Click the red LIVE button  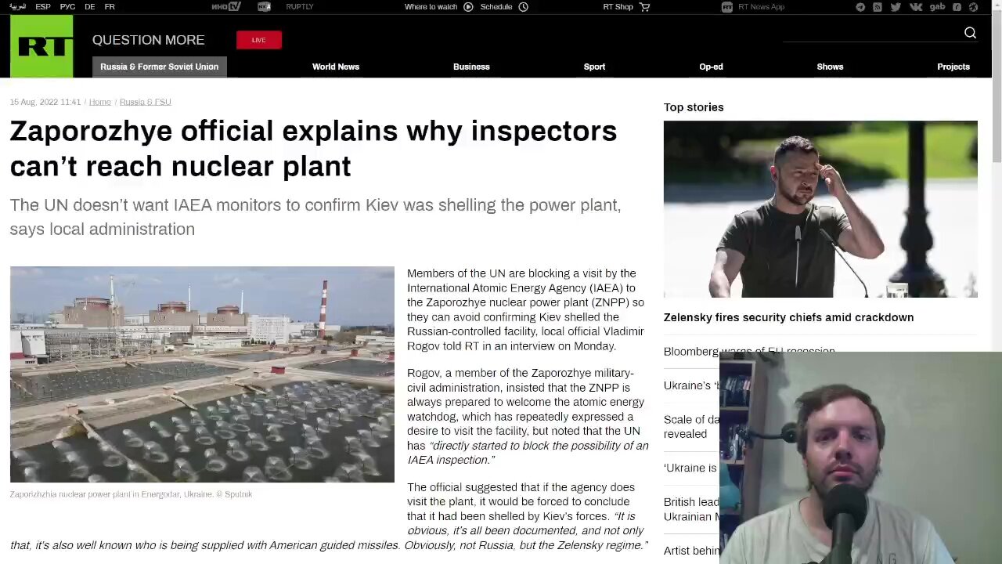tap(259, 40)
